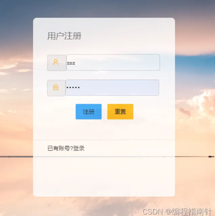This screenshot has height=216, width=215.
Task: Click the gray box around lock icon
Action: [56, 88]
